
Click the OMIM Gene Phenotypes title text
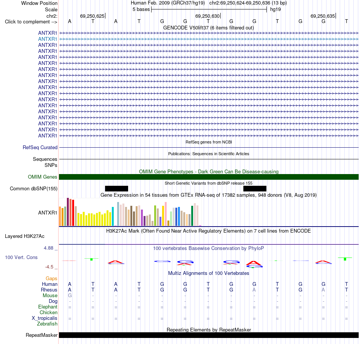pos(209,171)
